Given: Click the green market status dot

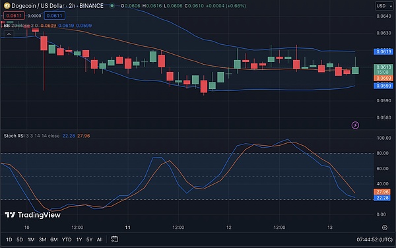Looking at the screenshot, I should [x=112, y=5].
